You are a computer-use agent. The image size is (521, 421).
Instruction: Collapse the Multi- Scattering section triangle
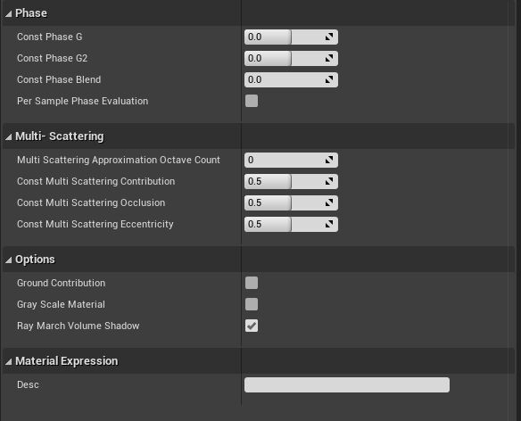pos(8,136)
